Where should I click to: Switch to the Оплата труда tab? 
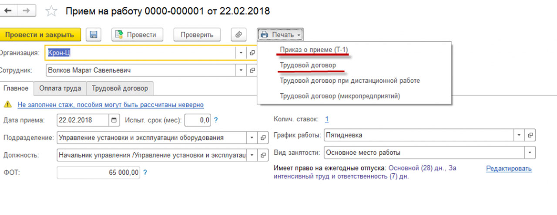coord(60,88)
